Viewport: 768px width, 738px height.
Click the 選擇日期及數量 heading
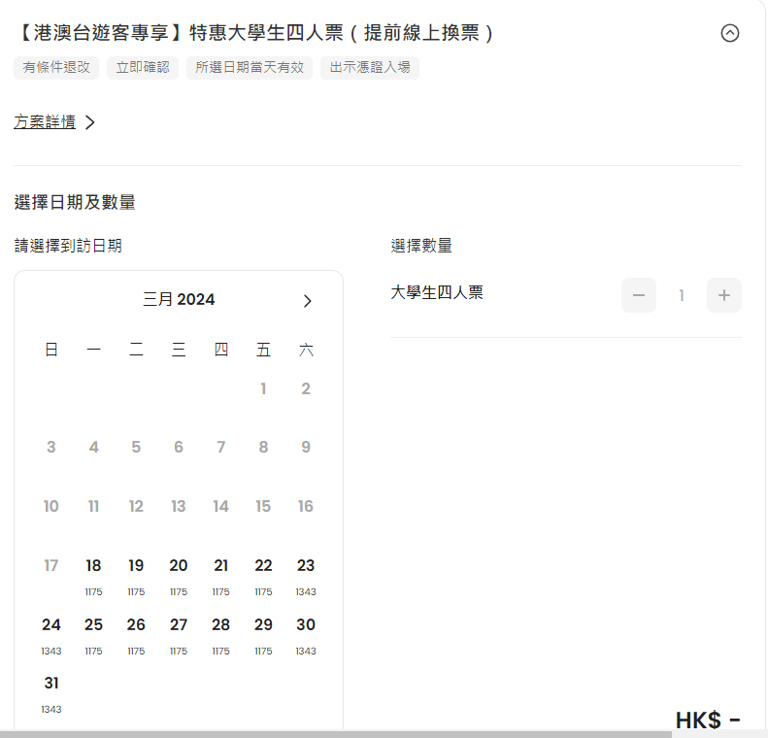click(x=75, y=202)
